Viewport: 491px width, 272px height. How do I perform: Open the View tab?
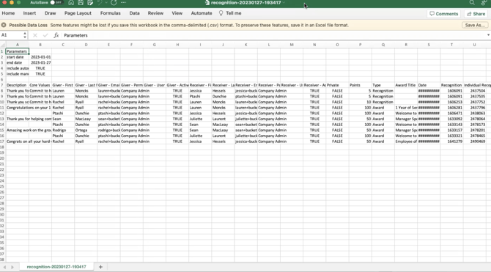[x=177, y=13]
